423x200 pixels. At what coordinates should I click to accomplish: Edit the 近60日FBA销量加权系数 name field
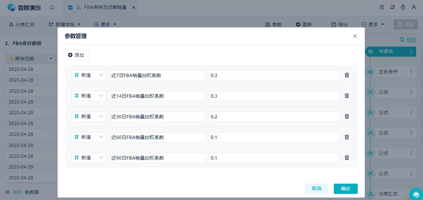coord(158,137)
